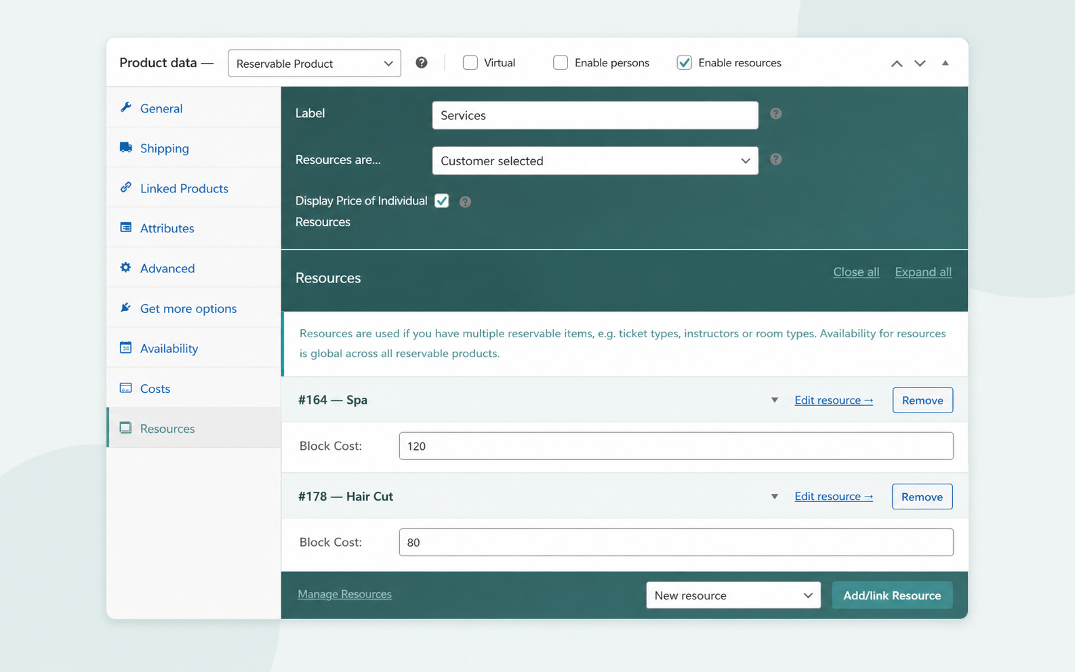1075x672 pixels.
Task: Remove the Spa resource
Action: point(922,400)
